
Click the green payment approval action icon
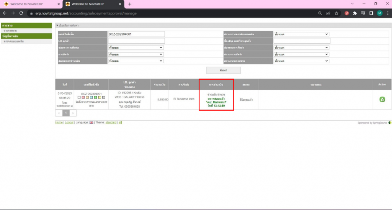tap(382, 100)
